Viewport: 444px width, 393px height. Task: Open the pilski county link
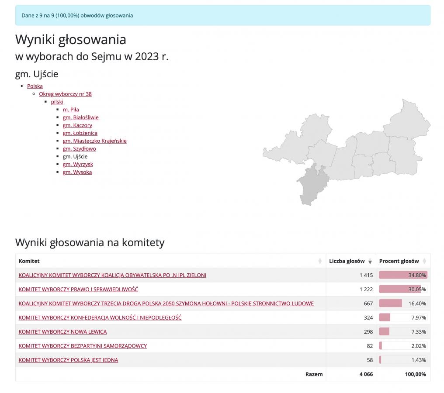click(x=57, y=102)
